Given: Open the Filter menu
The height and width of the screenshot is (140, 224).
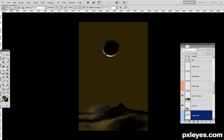Looking at the screenshot, I should point(43,3).
